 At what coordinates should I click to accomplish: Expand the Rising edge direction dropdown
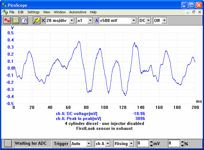pyautogui.click(x=131, y=144)
